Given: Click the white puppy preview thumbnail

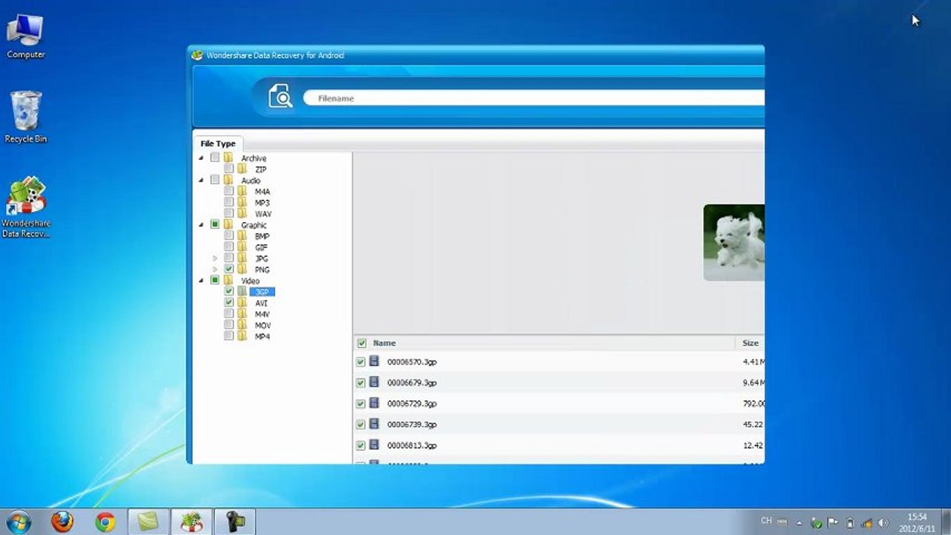Looking at the screenshot, I should pyautogui.click(x=734, y=243).
